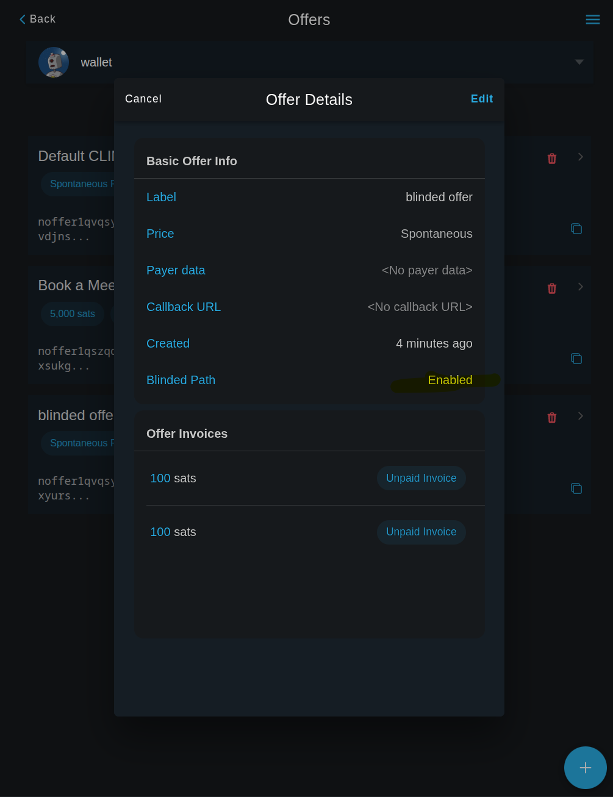Expand Book a Meeting offer details chevron

[x=581, y=287]
